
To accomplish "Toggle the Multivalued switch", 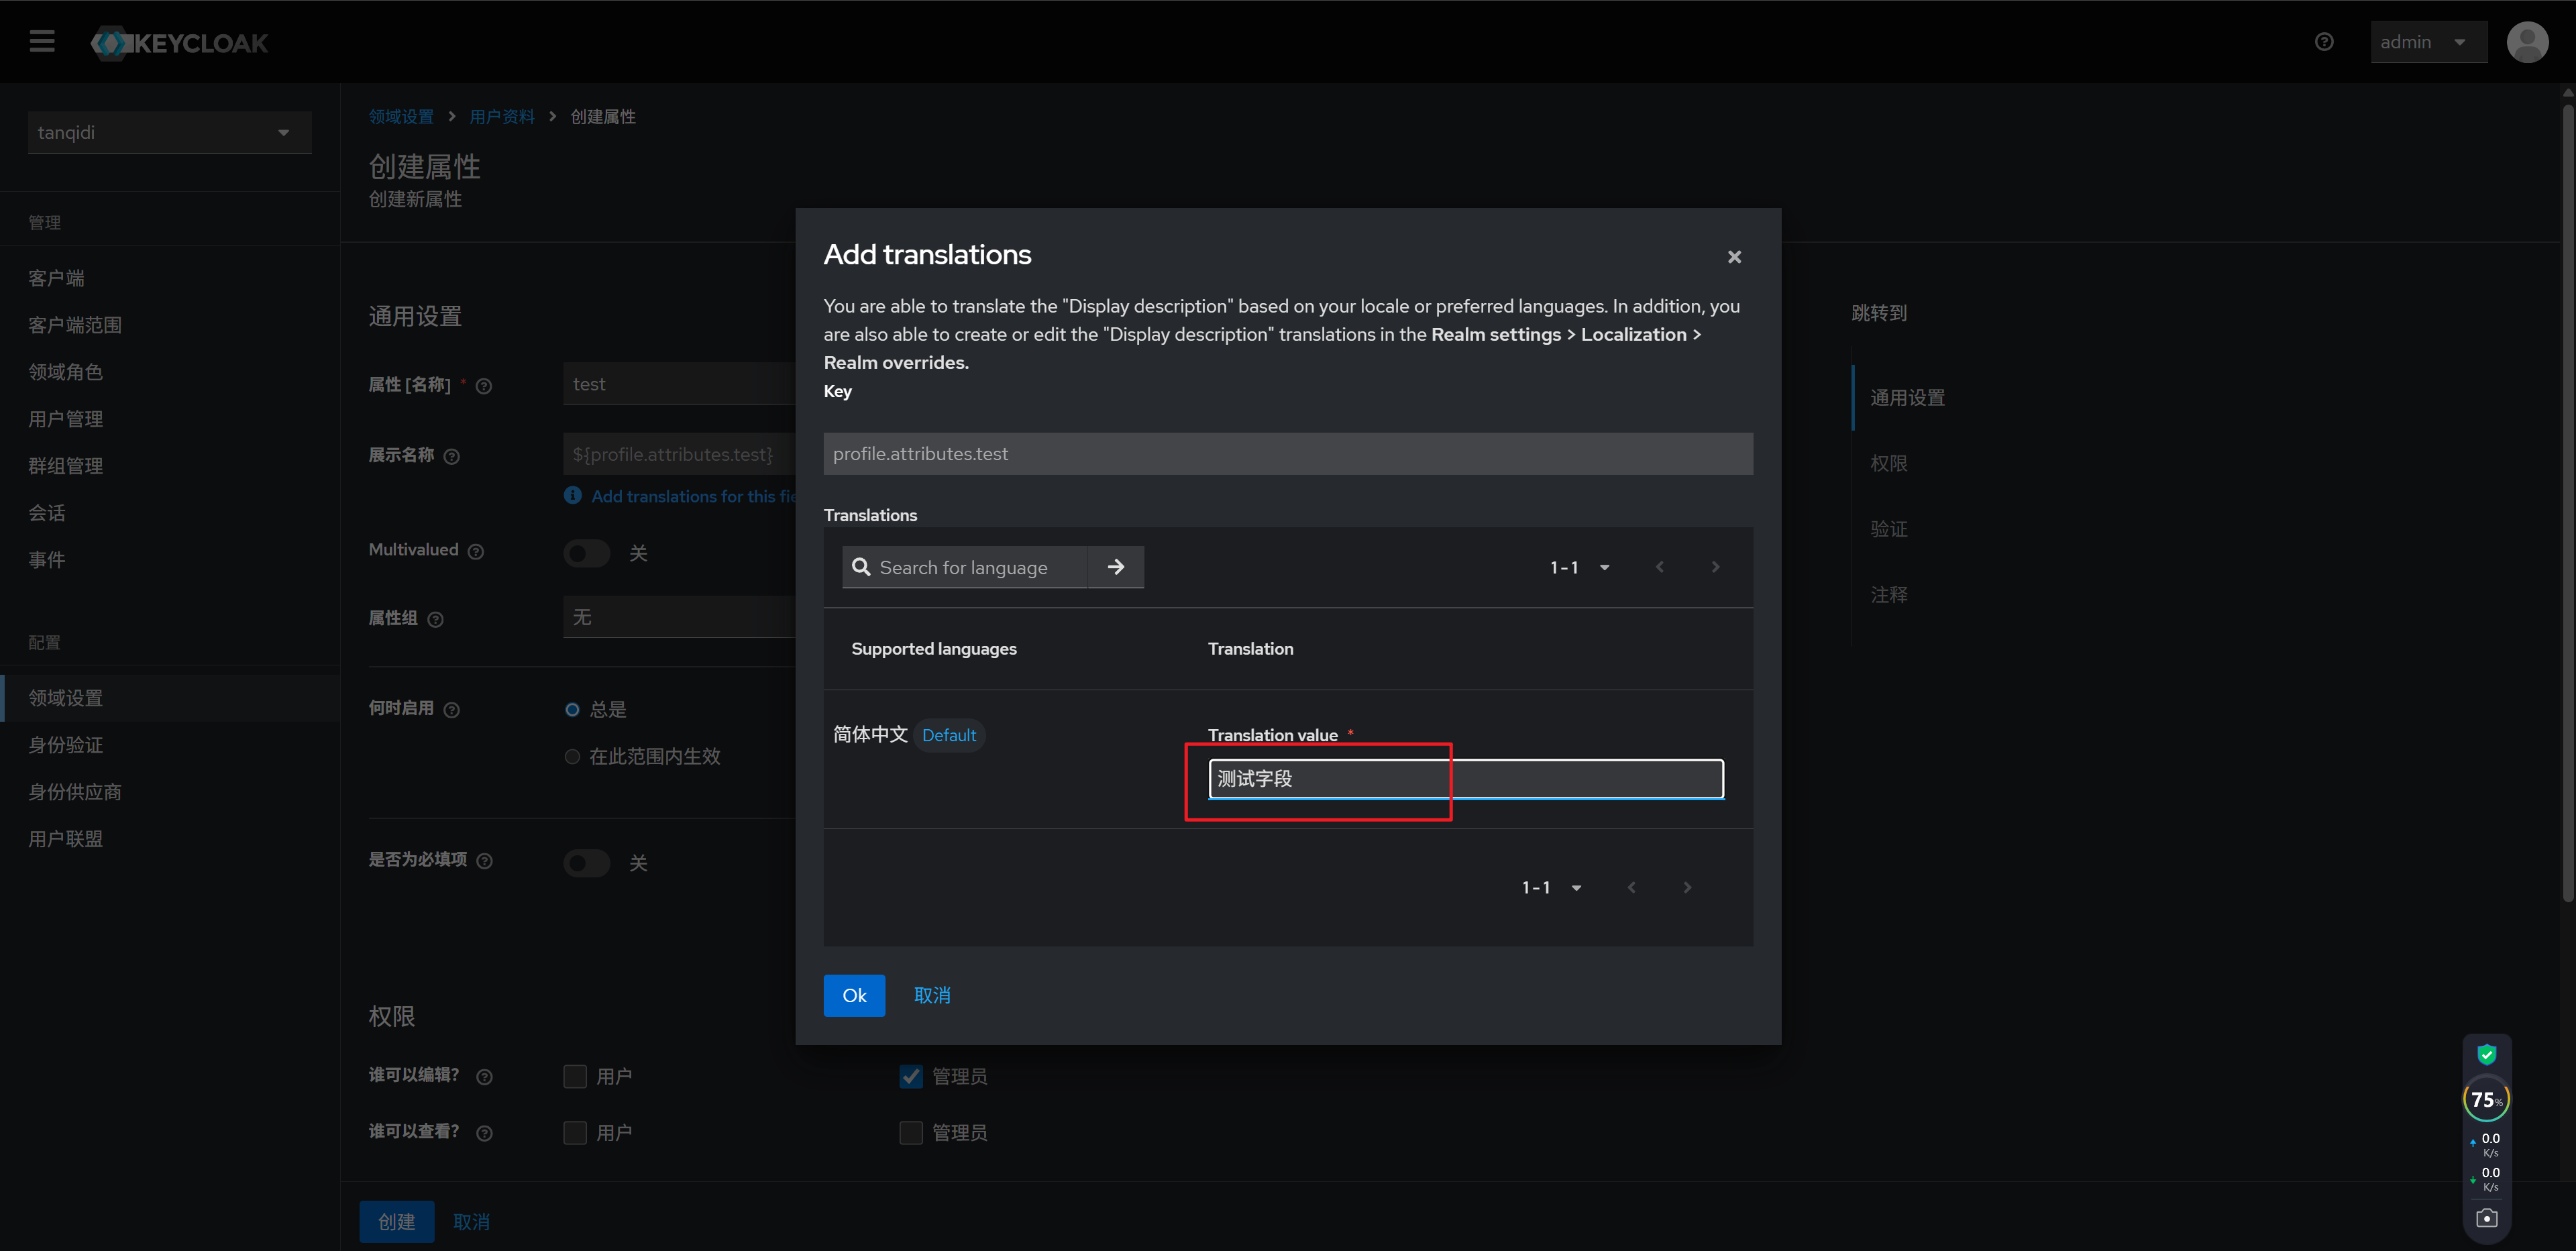I will click(x=587, y=553).
